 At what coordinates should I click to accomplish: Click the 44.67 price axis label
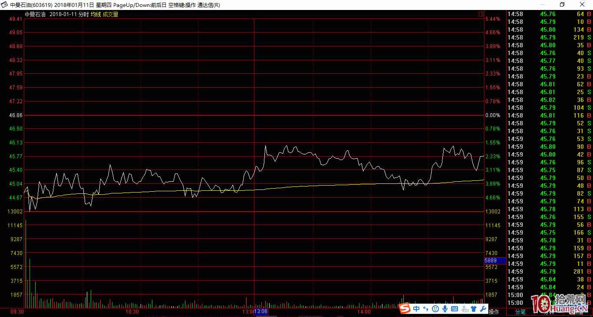(x=16, y=198)
